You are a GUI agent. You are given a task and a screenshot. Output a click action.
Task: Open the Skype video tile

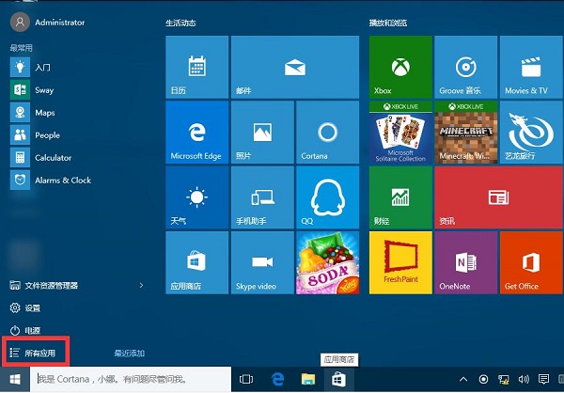coord(262,262)
